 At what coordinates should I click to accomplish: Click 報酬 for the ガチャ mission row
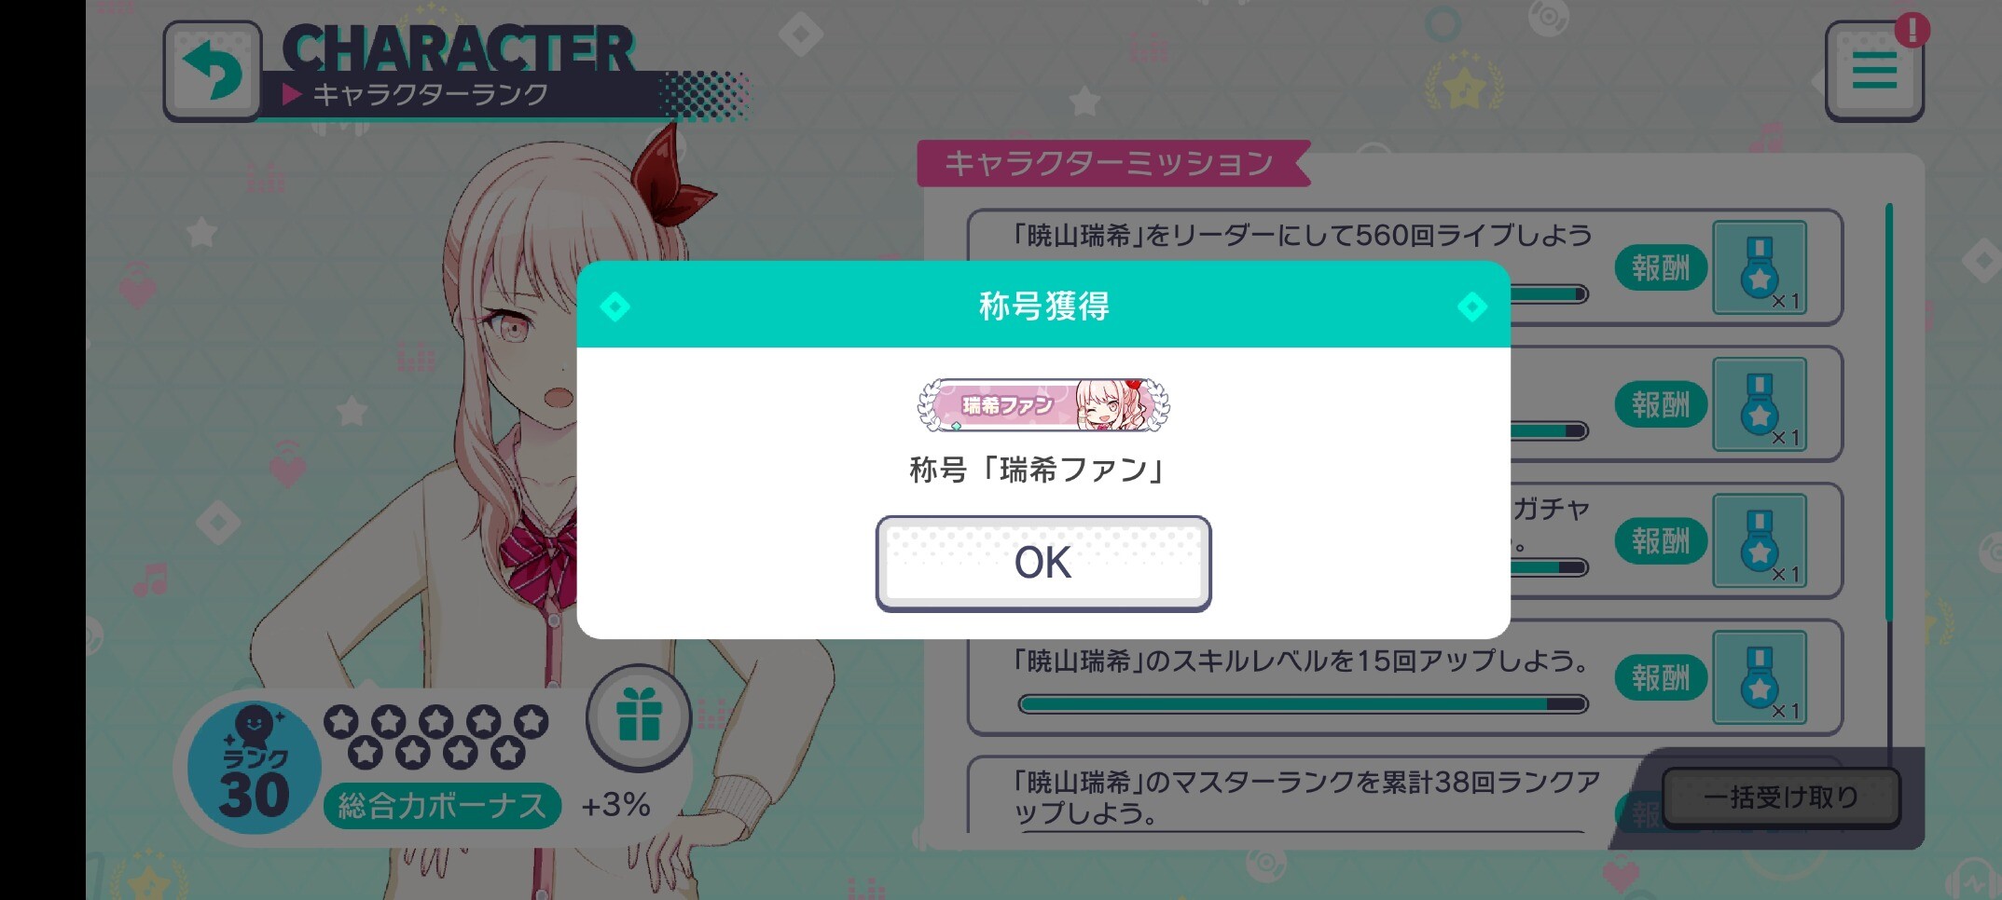click(x=1661, y=541)
